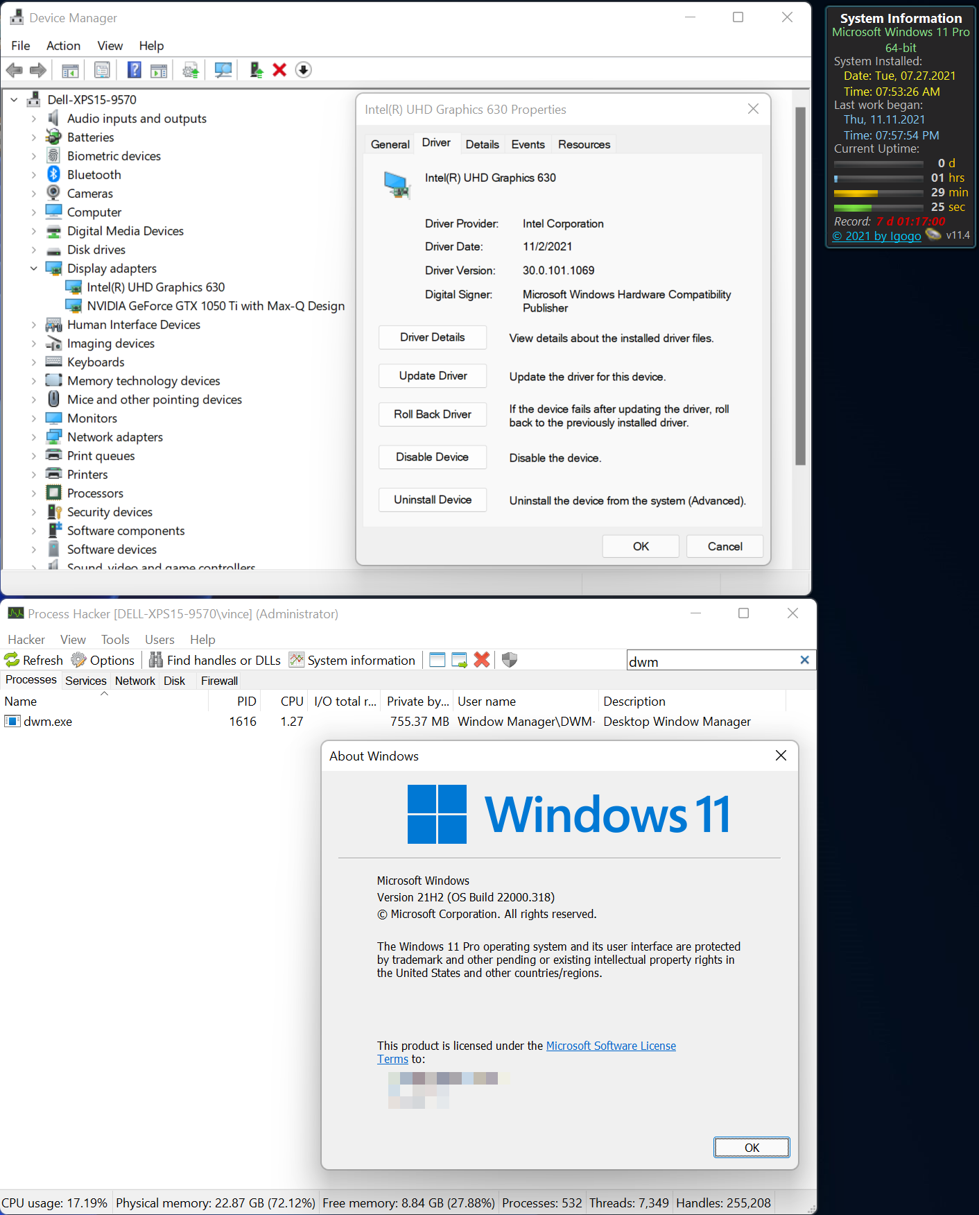
Task: Collapse the Dell-XPS15-9570 root node
Action: [14, 100]
